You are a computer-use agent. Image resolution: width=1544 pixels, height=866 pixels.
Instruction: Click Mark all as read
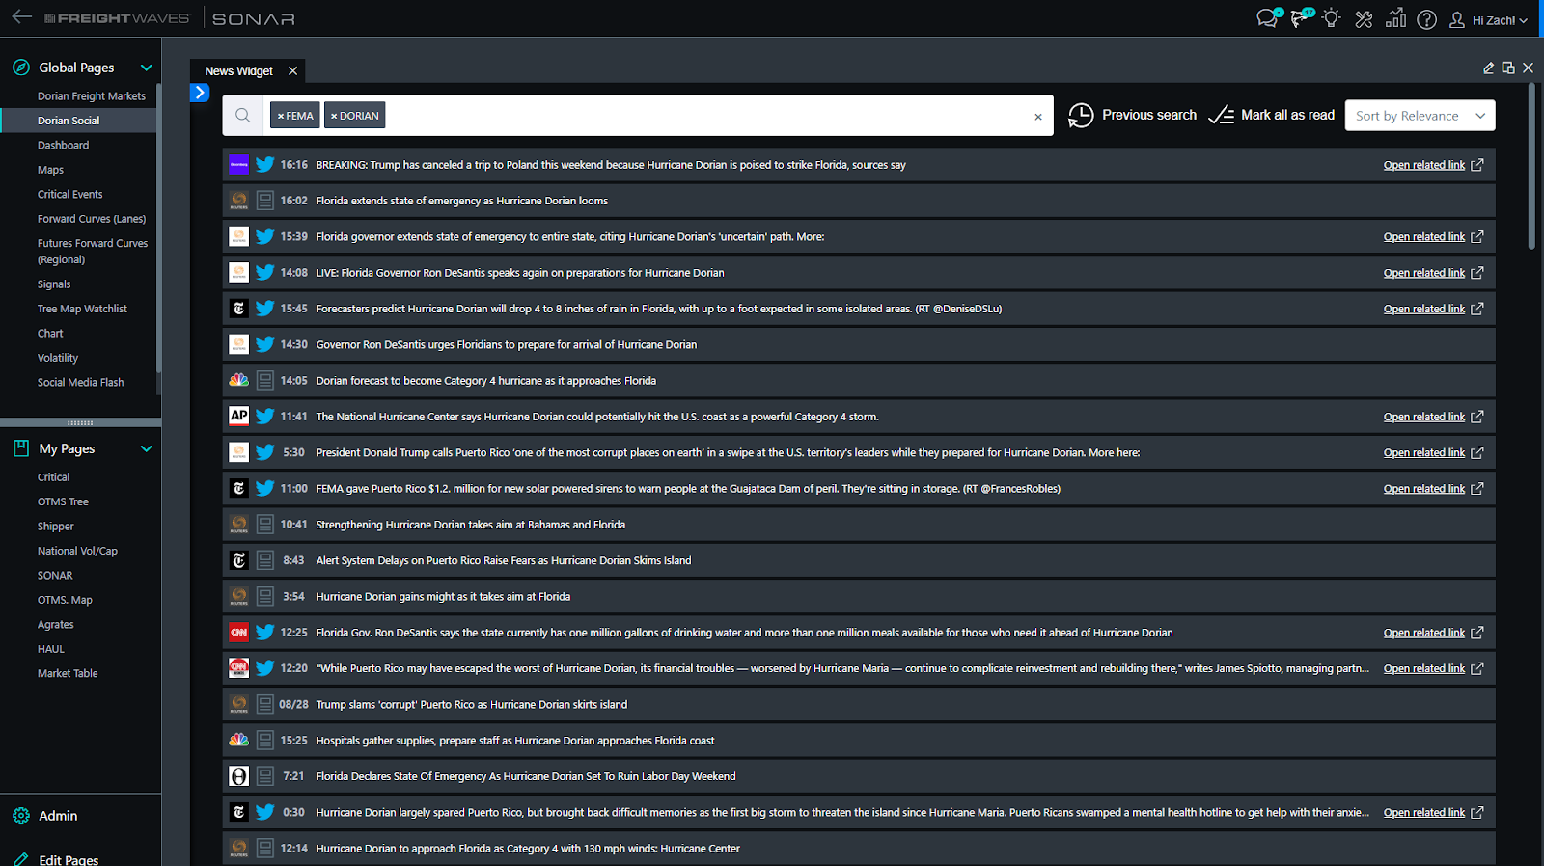pos(1272,115)
